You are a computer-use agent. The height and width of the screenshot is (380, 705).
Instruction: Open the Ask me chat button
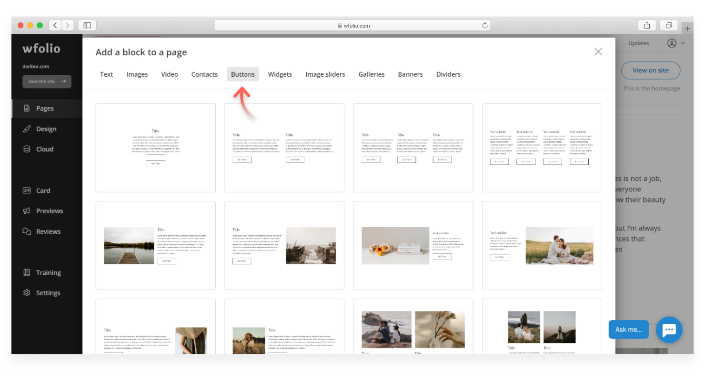[629, 330]
